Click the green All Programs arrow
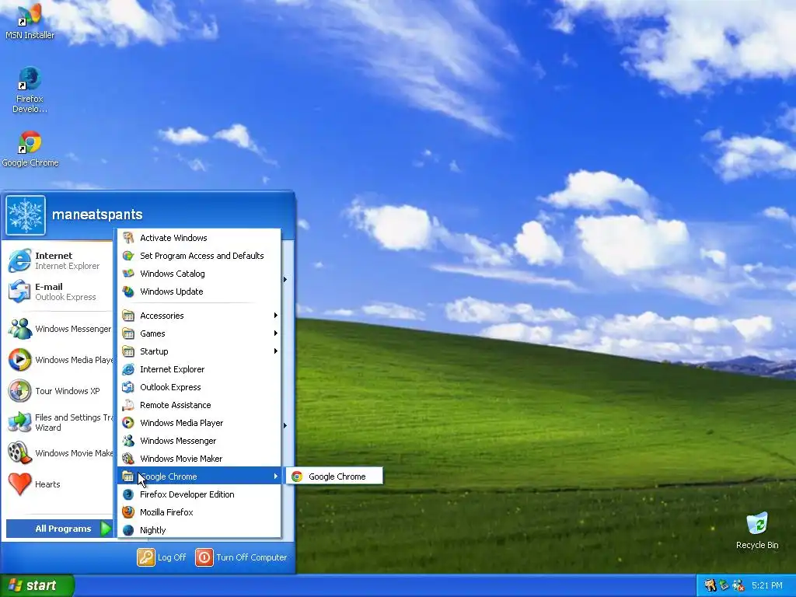The width and height of the screenshot is (796, 597). coord(106,529)
